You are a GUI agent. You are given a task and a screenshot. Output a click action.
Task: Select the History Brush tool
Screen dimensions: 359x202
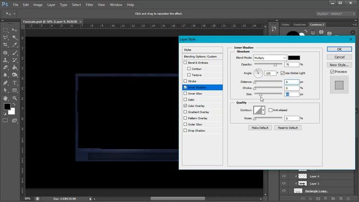tap(15, 60)
